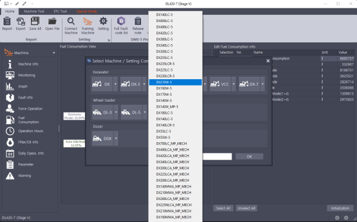Open Machine Info in the sidebar
The width and height of the screenshot is (357, 222).
pyautogui.click(x=28, y=64)
